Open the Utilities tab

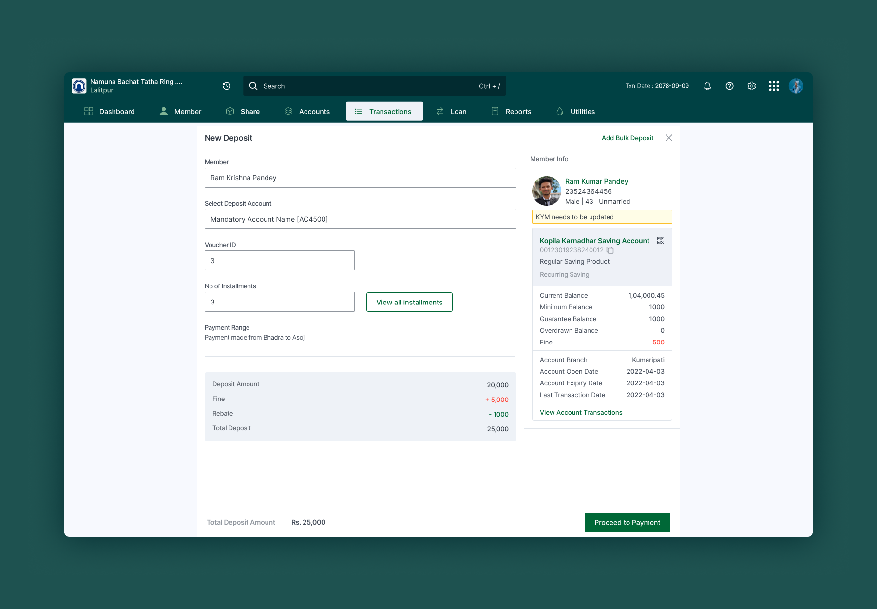click(x=575, y=112)
